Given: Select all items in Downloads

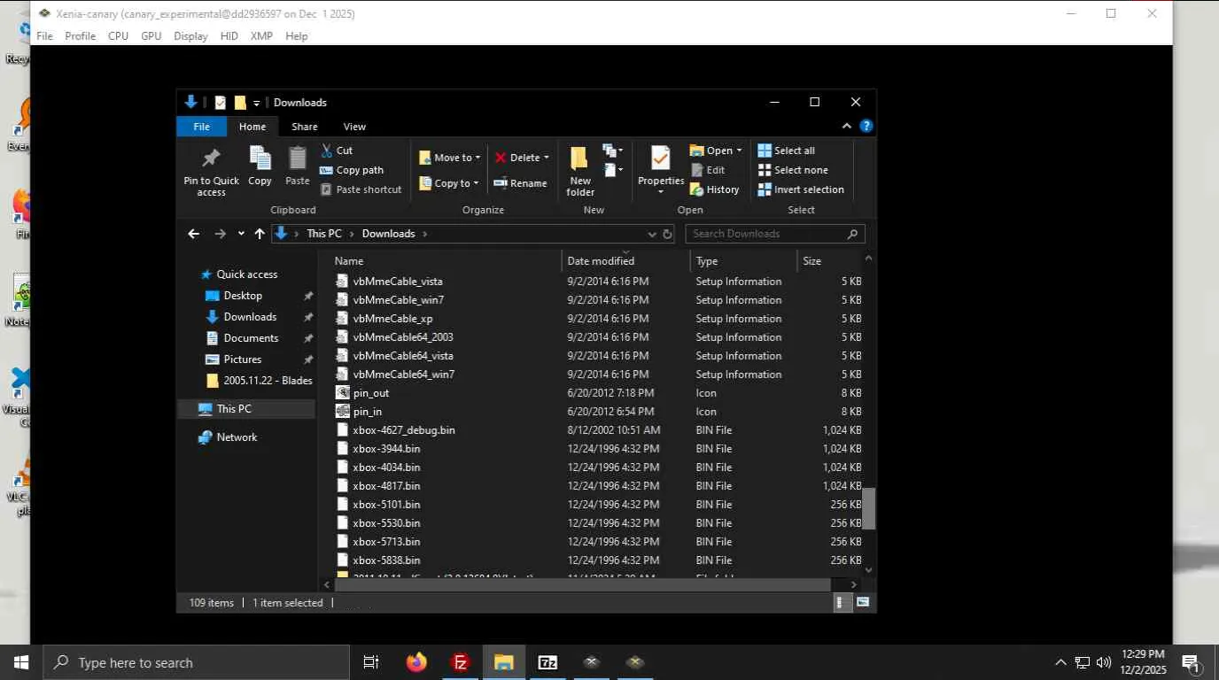Looking at the screenshot, I should [786, 151].
